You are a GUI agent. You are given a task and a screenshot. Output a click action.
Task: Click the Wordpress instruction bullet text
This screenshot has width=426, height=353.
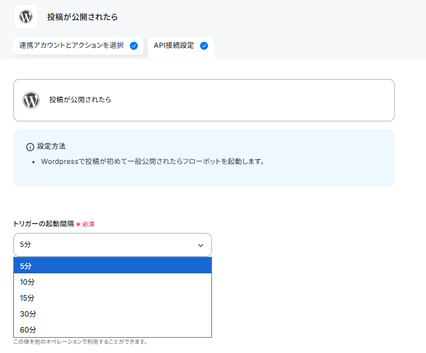click(x=152, y=161)
